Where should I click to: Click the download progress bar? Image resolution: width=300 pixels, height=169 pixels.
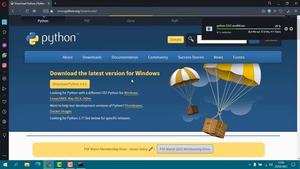pyautogui.click(x=248, y=29)
